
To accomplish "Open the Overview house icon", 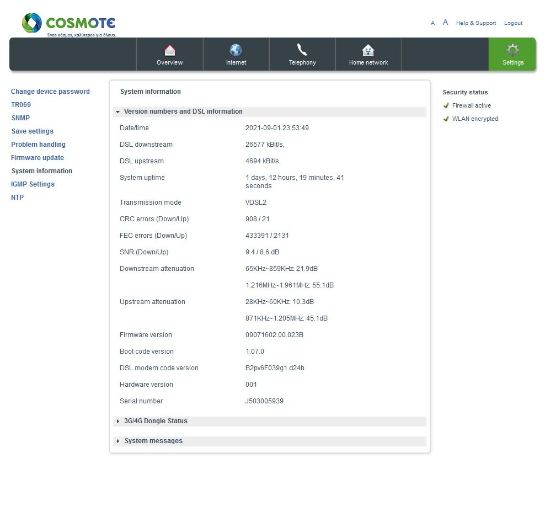I will click(x=169, y=50).
